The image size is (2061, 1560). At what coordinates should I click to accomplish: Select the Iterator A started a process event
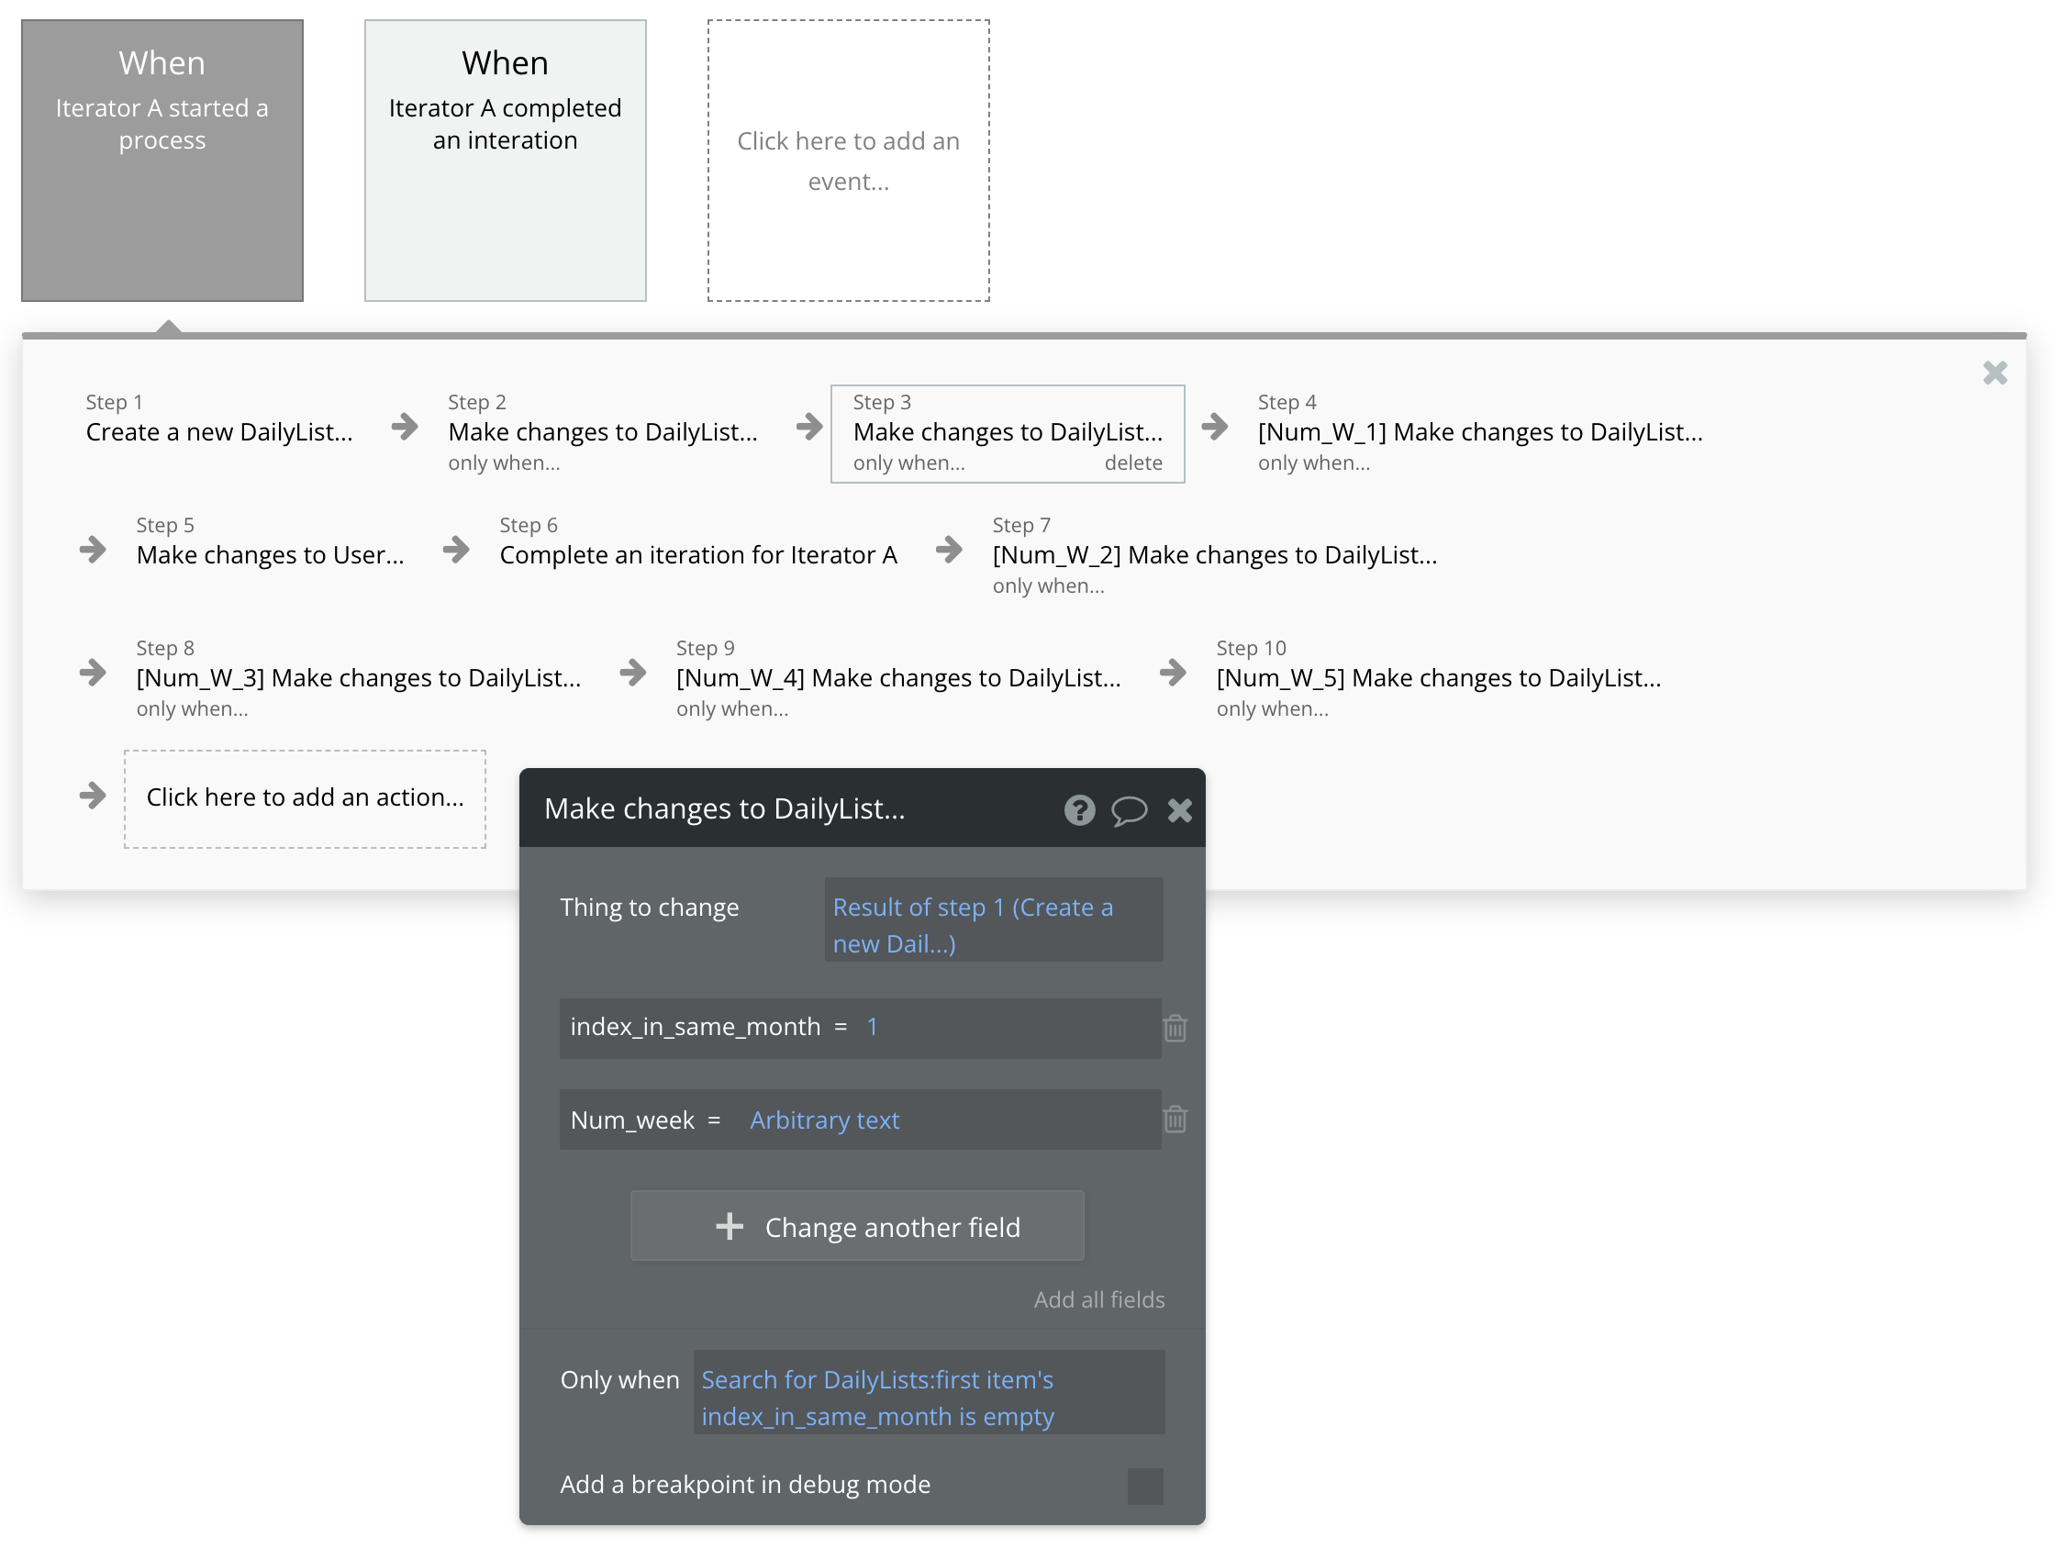(162, 161)
